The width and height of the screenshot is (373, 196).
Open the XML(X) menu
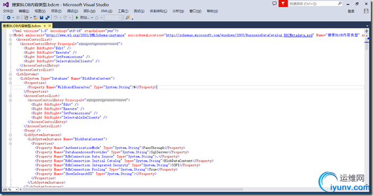pyautogui.click(x=106, y=11)
